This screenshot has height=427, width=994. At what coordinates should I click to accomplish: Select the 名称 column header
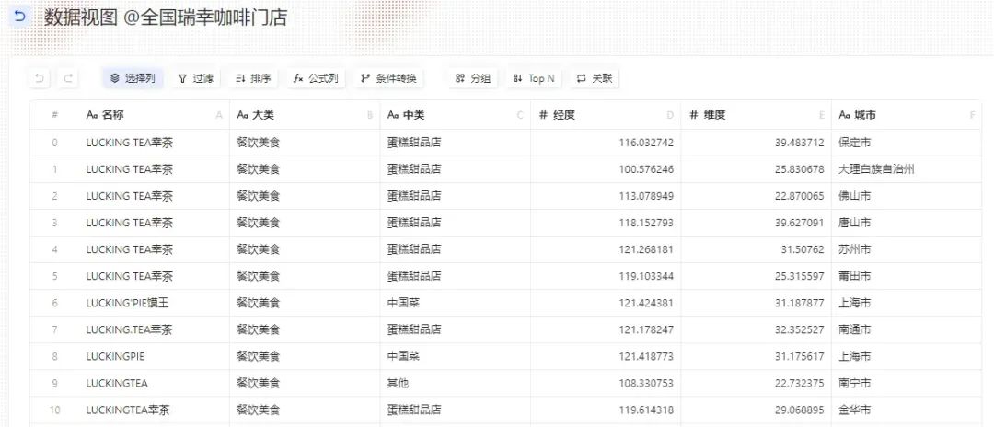point(154,115)
